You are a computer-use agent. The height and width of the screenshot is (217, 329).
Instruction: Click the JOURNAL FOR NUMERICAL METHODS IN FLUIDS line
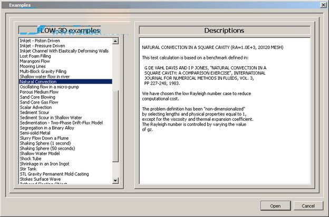tap(199, 78)
